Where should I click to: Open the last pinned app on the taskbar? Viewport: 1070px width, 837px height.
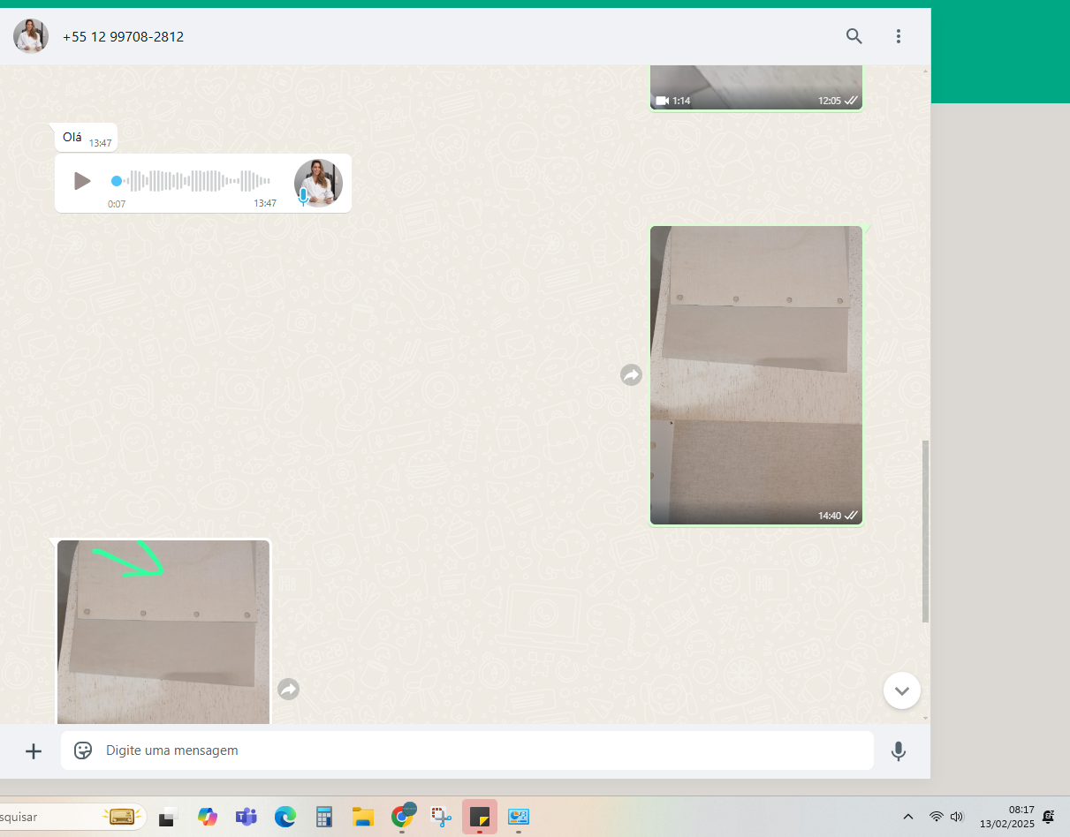[519, 817]
